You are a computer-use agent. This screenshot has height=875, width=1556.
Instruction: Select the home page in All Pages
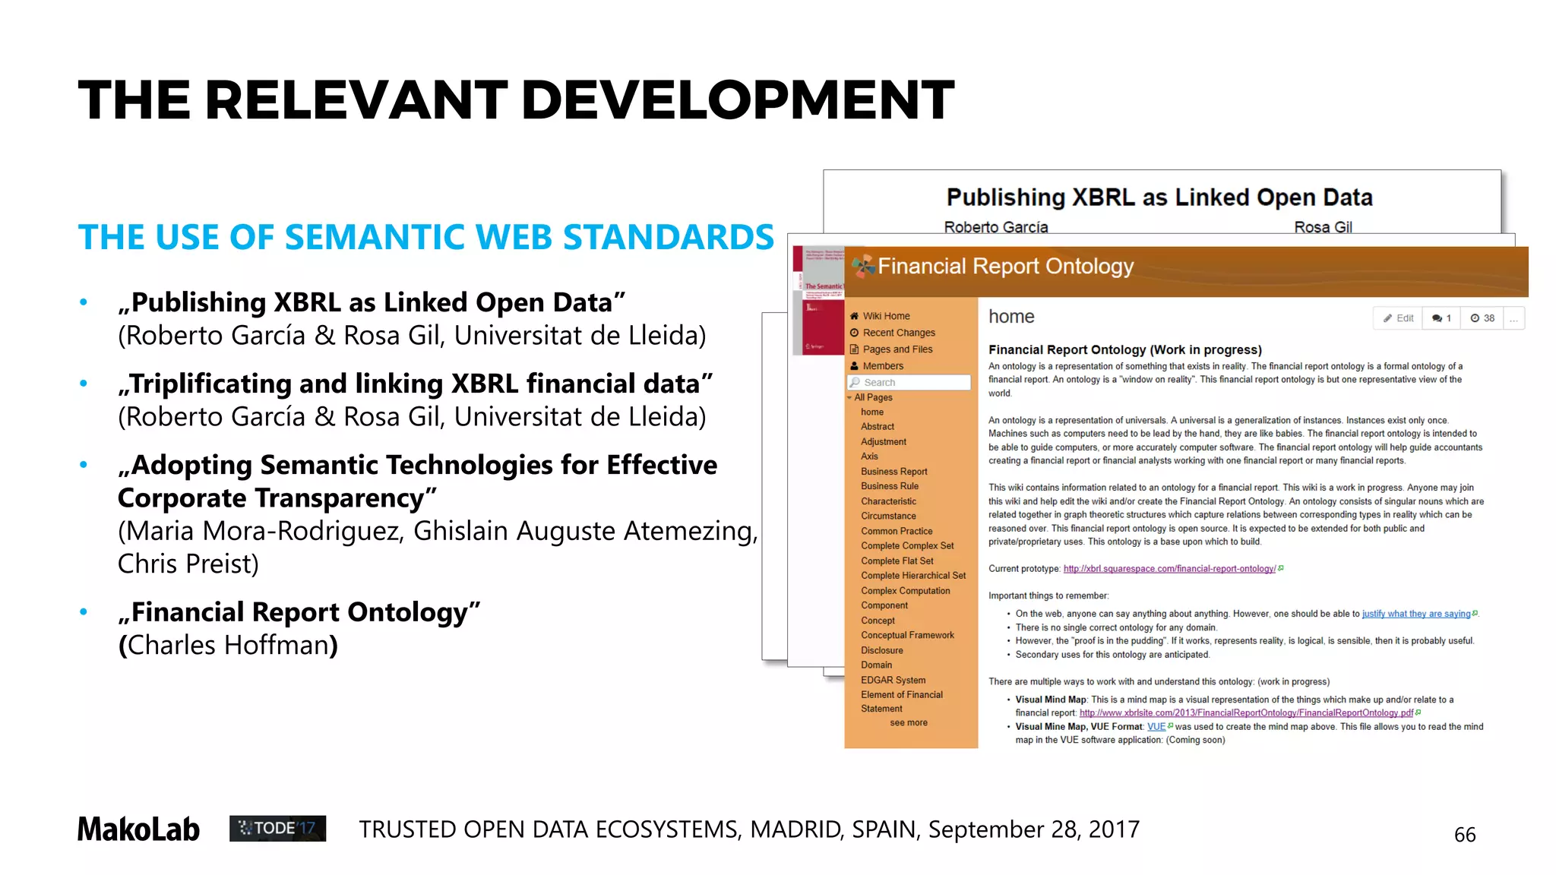pos(872,412)
